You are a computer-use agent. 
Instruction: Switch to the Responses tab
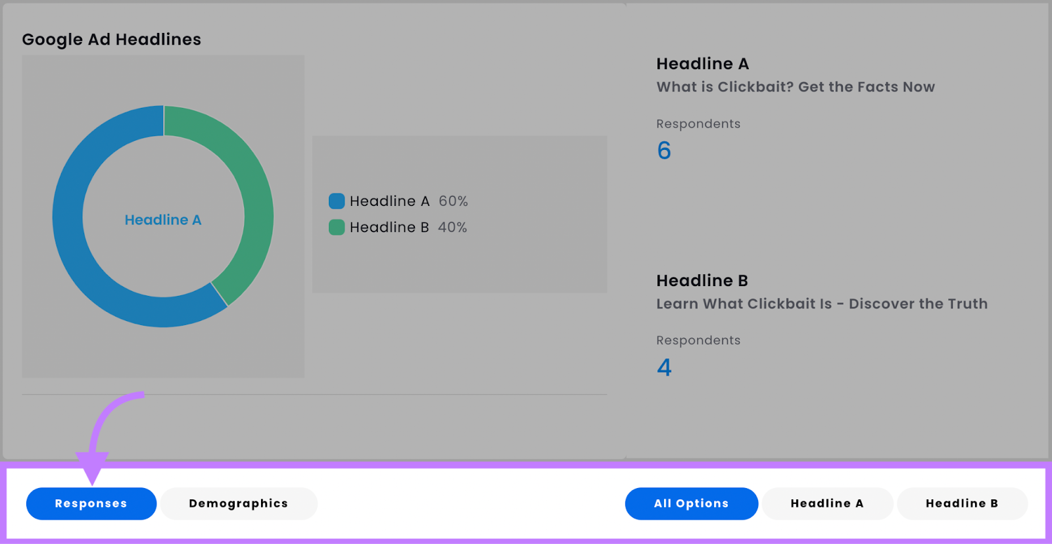(91, 504)
